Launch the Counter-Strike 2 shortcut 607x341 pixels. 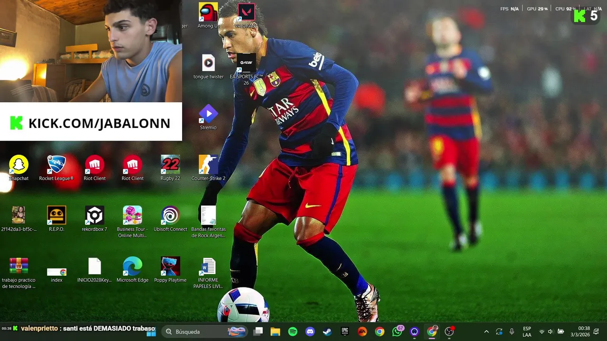(208, 168)
